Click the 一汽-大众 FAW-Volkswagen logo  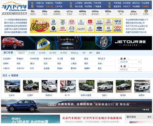point(118,22)
